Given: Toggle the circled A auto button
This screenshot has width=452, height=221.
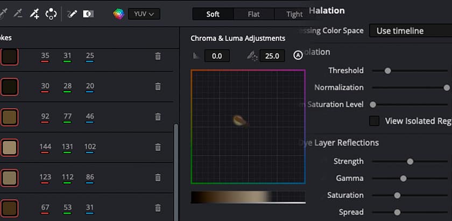Looking at the screenshot, I should (x=298, y=55).
